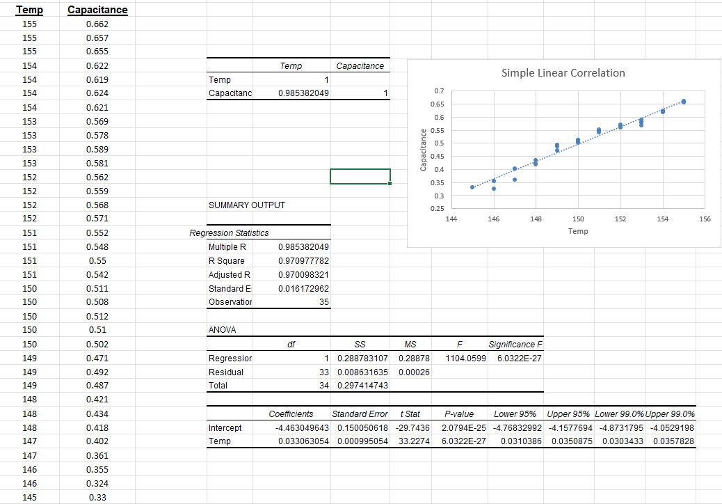
Task: Click the 0.402 capacitance cell
Action: tap(97, 441)
